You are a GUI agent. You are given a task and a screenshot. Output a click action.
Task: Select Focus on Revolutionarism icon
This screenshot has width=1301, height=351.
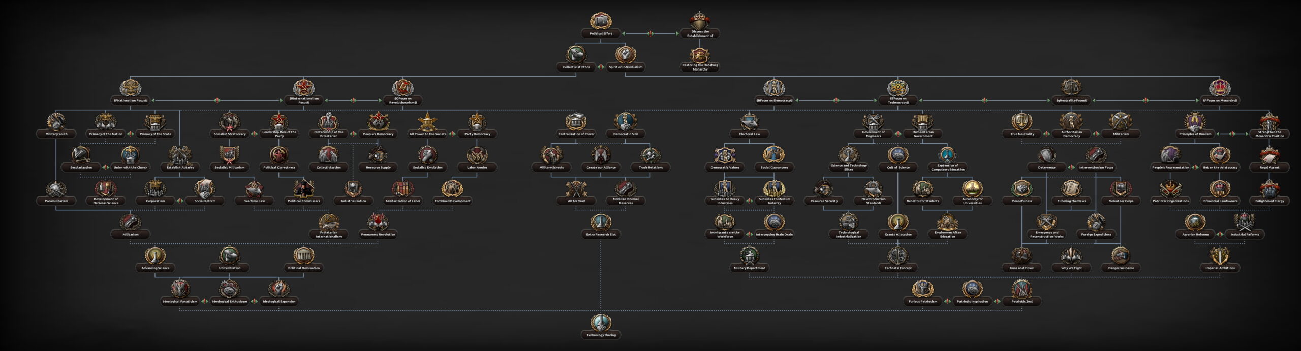click(x=403, y=88)
